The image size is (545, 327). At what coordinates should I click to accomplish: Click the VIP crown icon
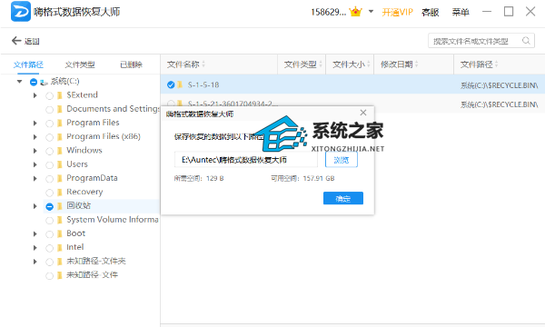[x=355, y=12]
